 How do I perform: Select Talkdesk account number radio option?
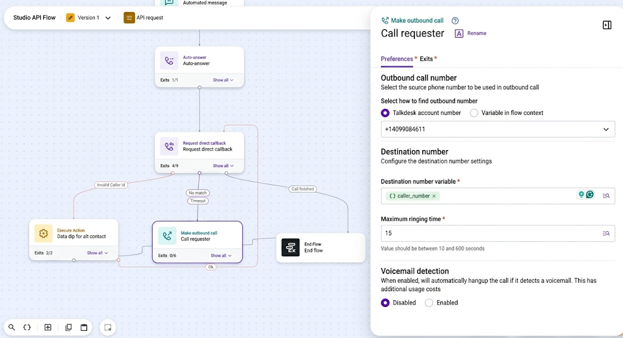(x=385, y=113)
